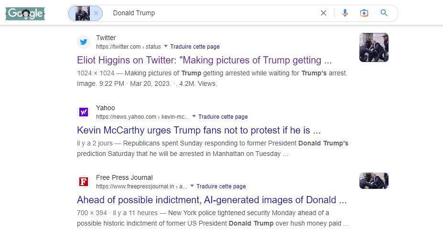Open the AI-generated images Free Press article
This screenshot has height=238, width=443.
pyautogui.click(x=212, y=200)
